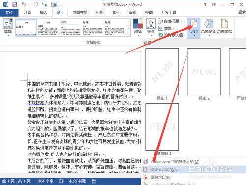Switch to the 视图 (View) tab
Image resolution: width=246 pixels, height=185 pixels.
click(x=149, y=13)
